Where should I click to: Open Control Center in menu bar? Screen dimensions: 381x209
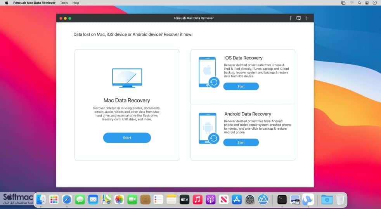367,3
